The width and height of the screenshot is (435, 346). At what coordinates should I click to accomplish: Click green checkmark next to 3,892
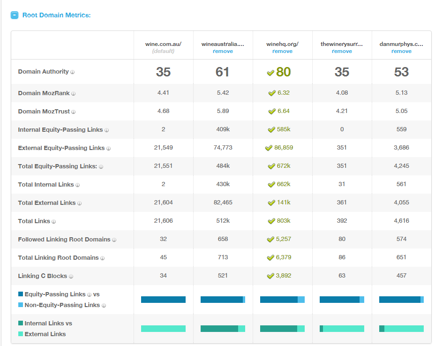pyautogui.click(x=270, y=276)
